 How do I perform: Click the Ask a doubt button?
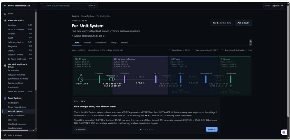[x=243, y=23]
